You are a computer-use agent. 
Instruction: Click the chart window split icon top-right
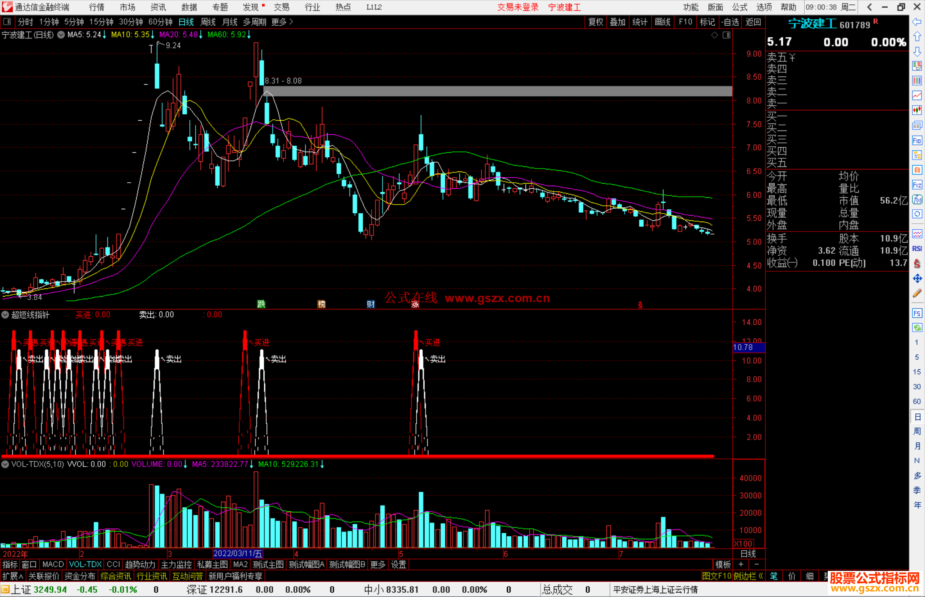[x=726, y=35]
